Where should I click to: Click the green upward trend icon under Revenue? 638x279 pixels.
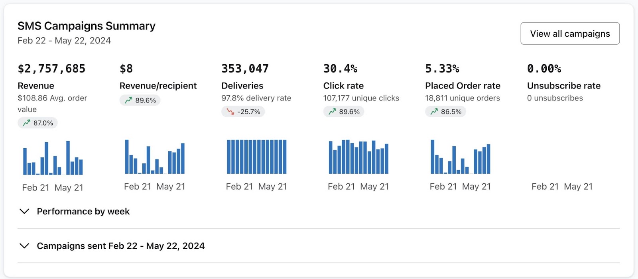coord(27,123)
